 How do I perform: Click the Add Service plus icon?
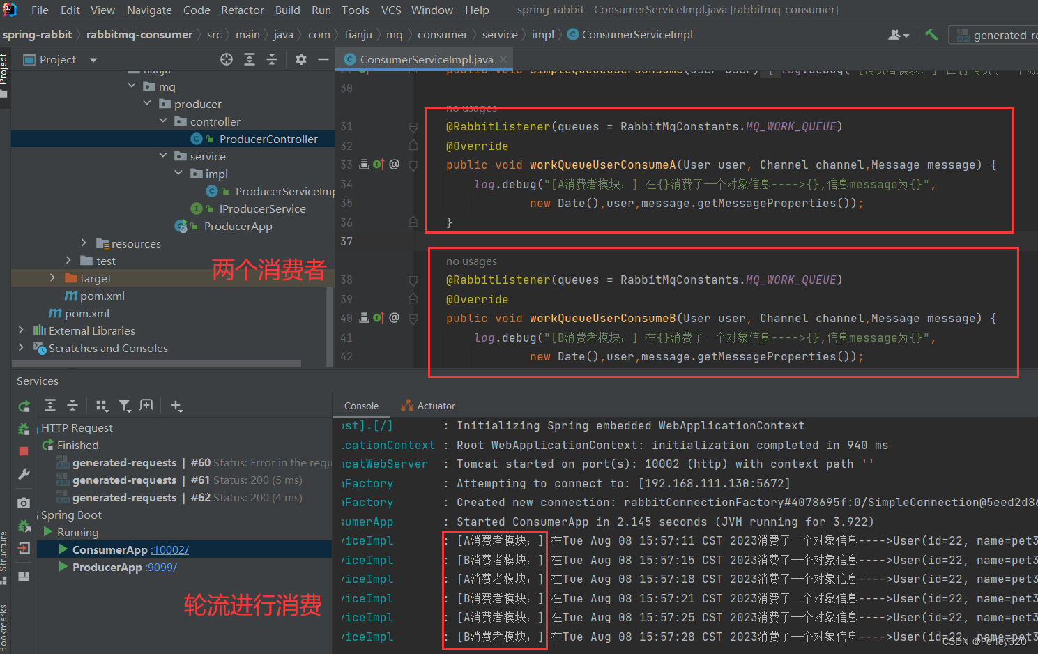coord(176,405)
